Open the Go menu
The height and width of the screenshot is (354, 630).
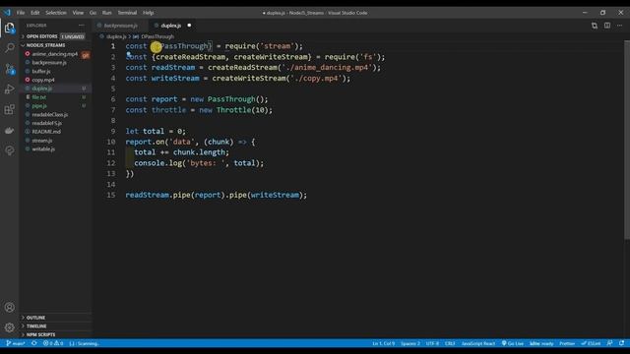[93, 13]
